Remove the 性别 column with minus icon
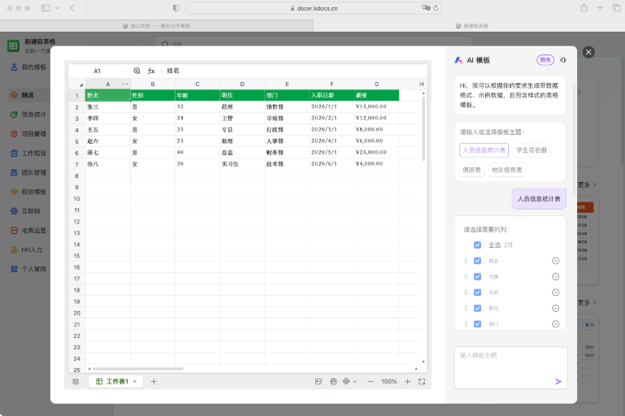 coord(556,276)
